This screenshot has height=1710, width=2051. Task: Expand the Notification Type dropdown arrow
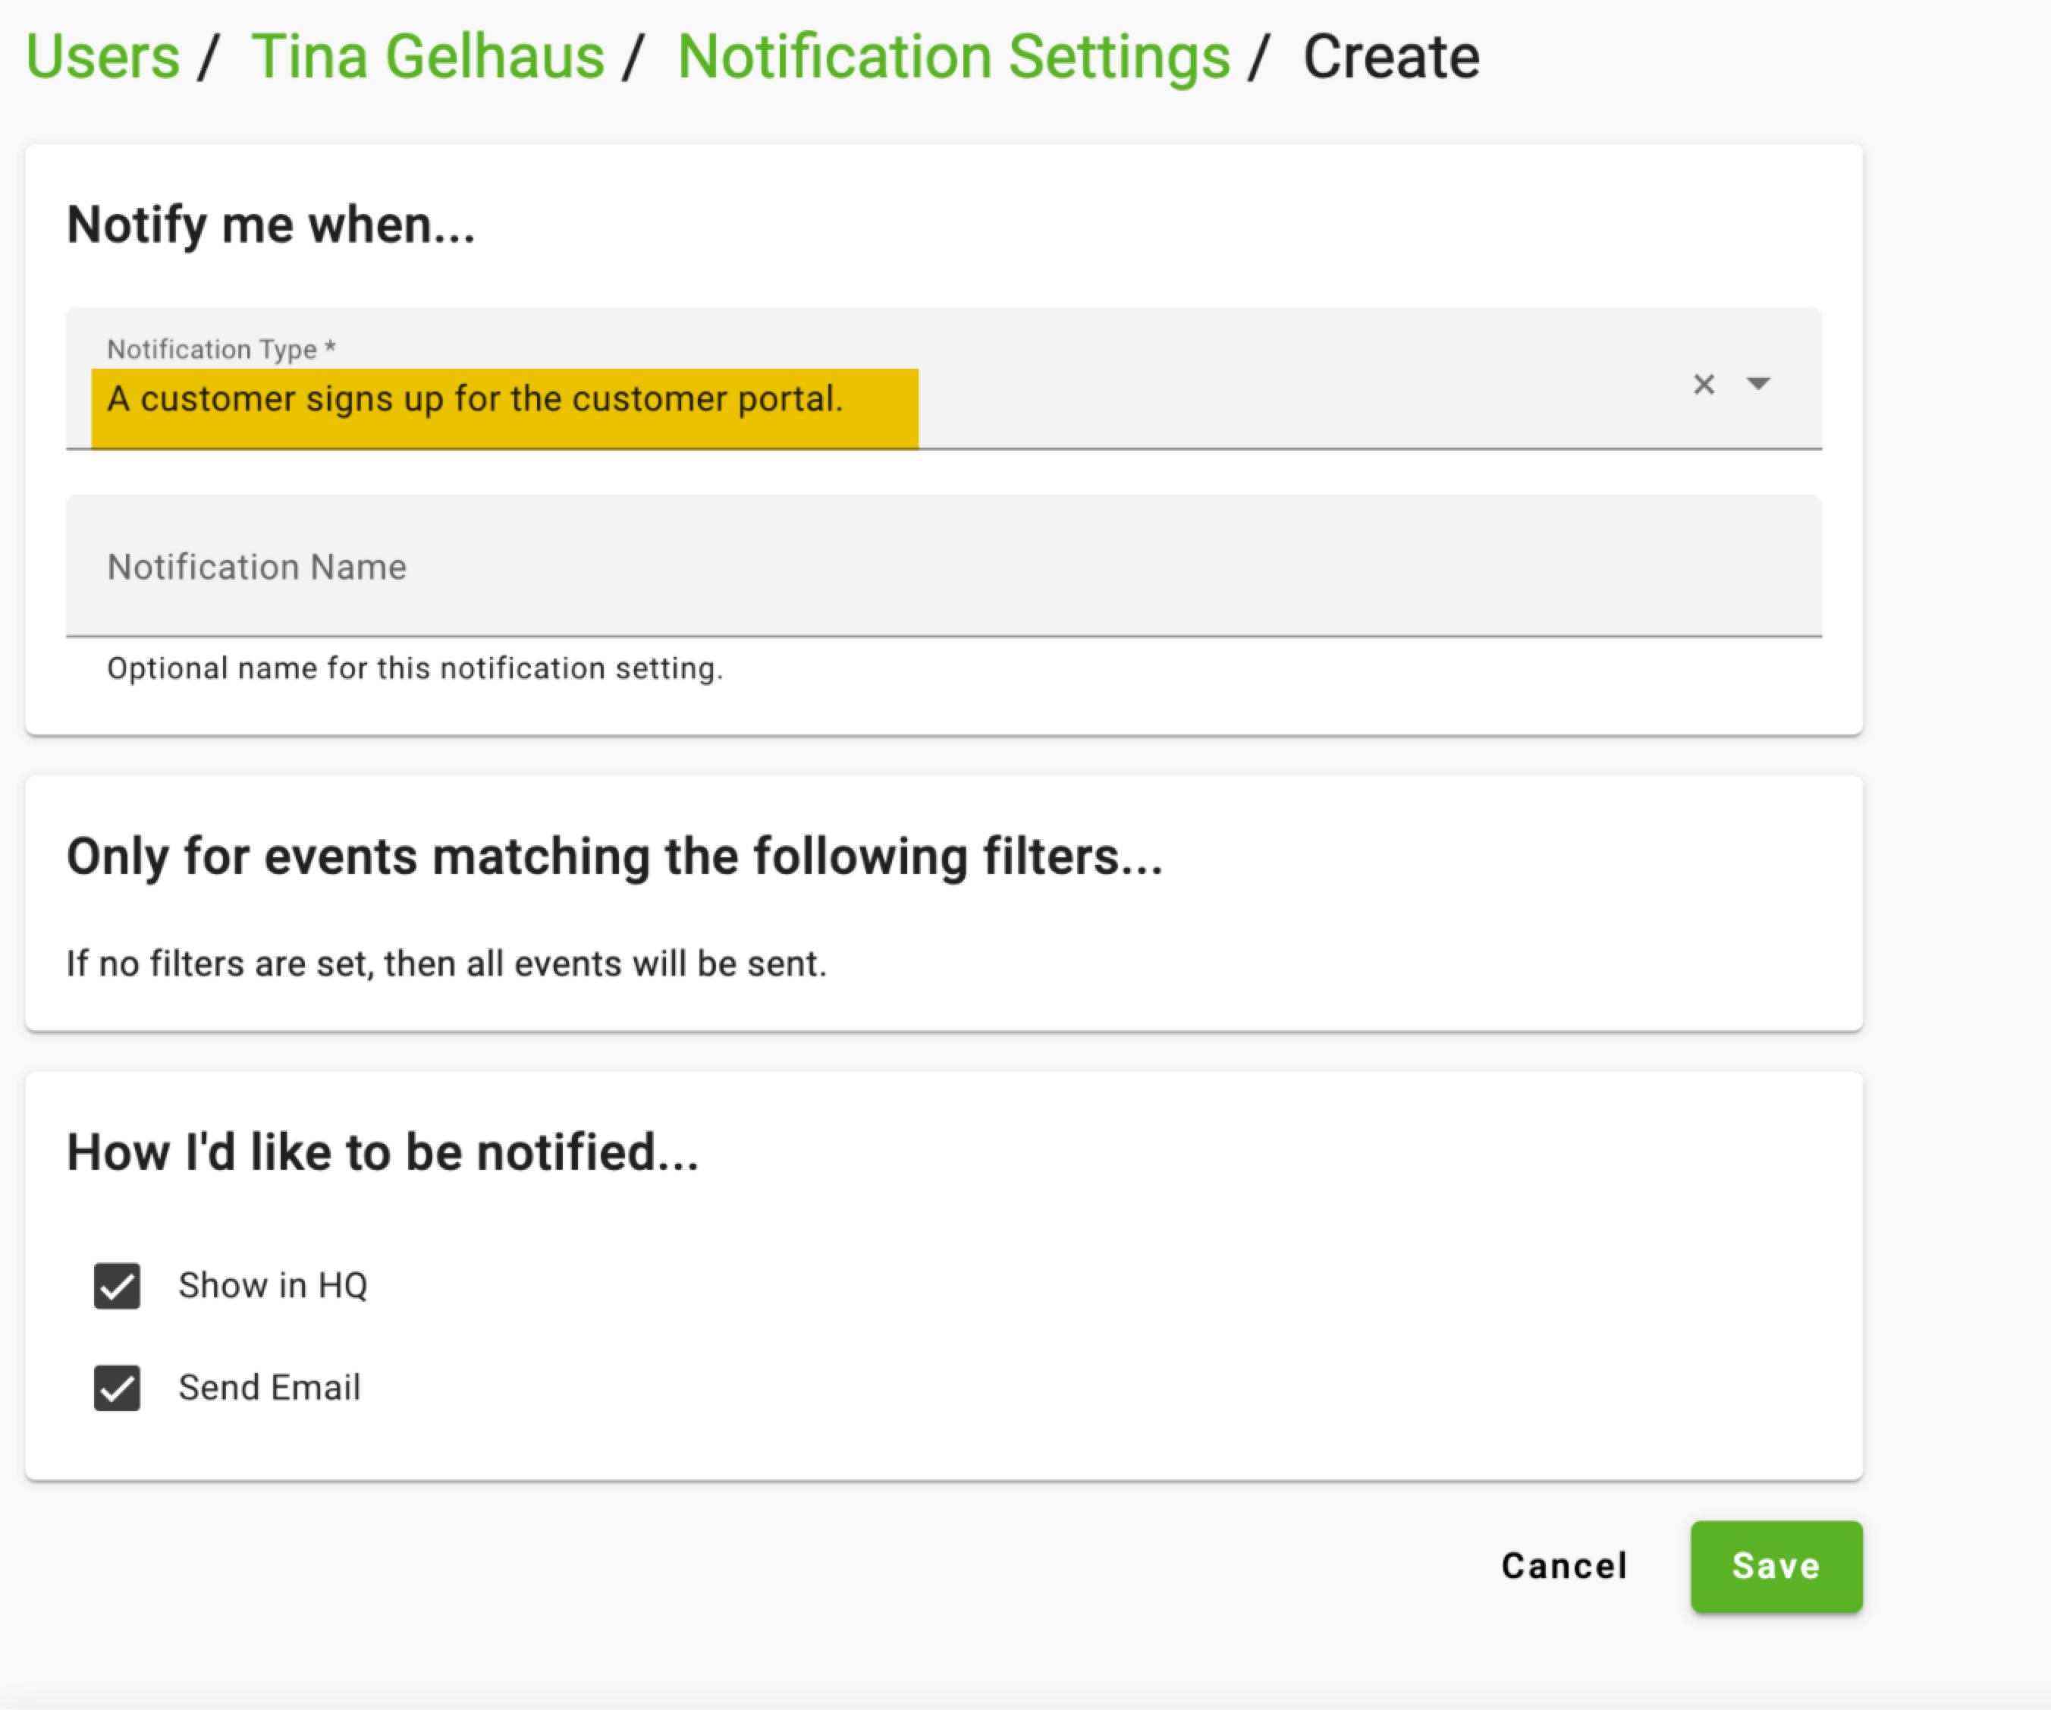click(1759, 384)
